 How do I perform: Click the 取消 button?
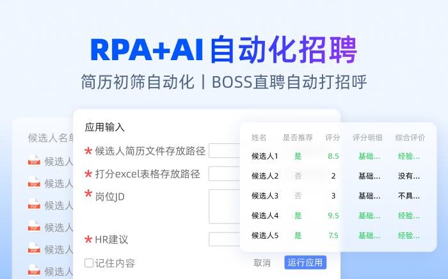pos(262,263)
